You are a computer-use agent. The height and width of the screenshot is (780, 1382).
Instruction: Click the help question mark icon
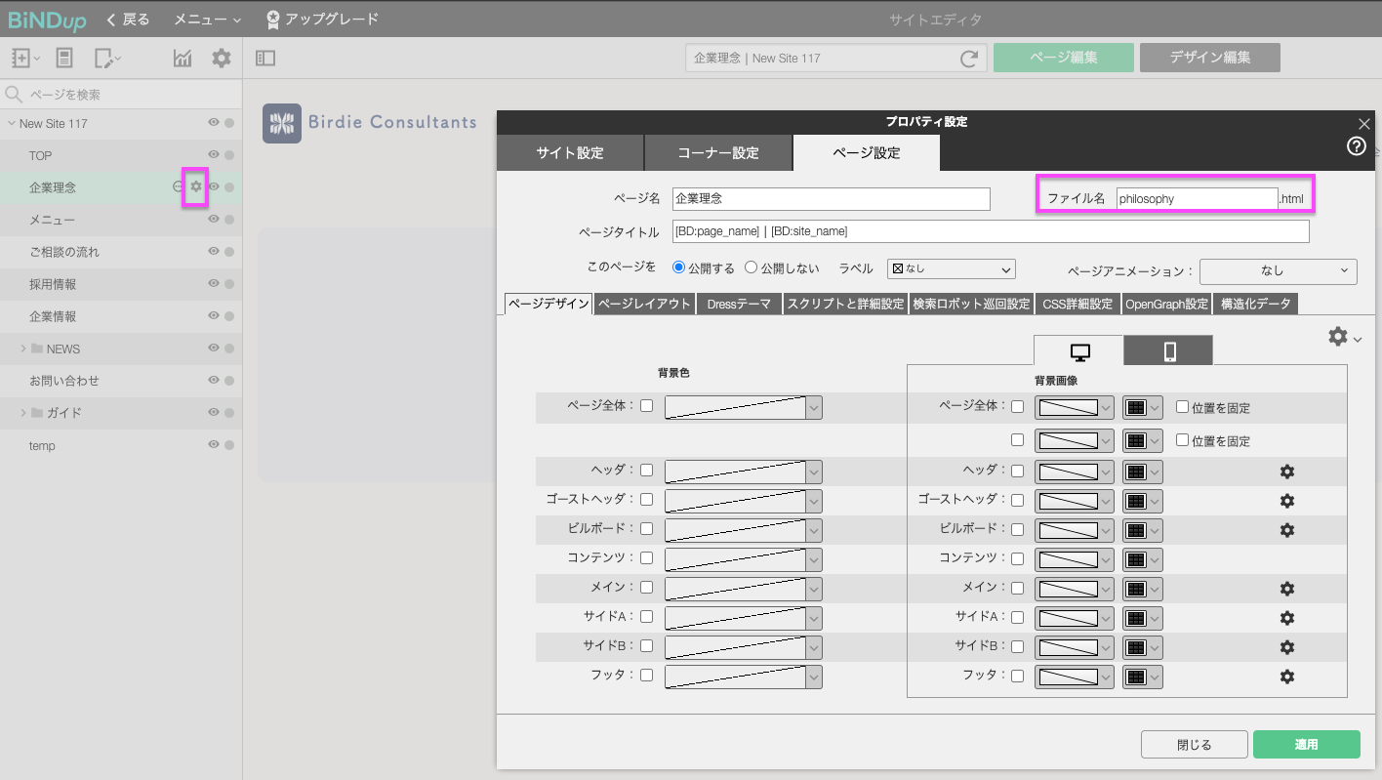click(1357, 146)
